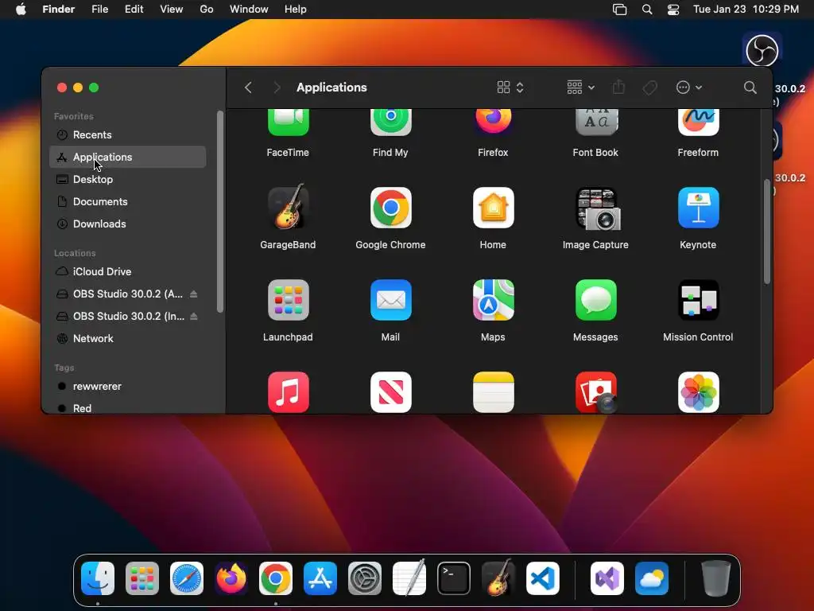Select Image Capture app
This screenshot has width=814, height=611.
[x=595, y=208]
